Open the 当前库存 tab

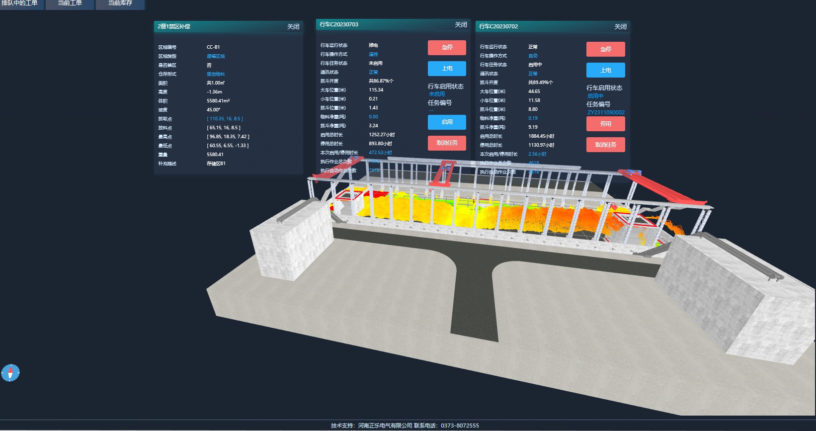point(120,4)
